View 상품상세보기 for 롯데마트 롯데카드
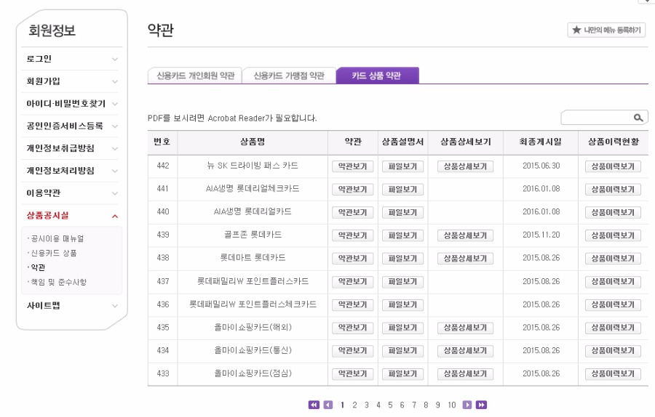 click(x=465, y=259)
